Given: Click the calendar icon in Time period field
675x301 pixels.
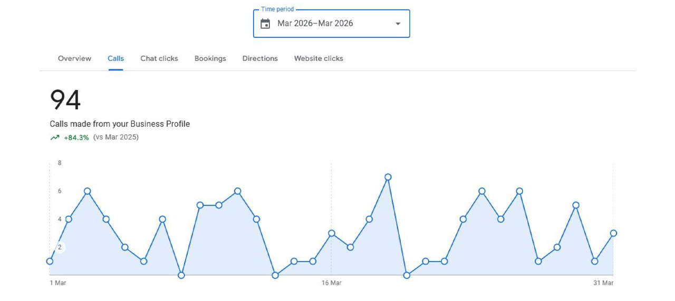Looking at the screenshot, I should (265, 24).
